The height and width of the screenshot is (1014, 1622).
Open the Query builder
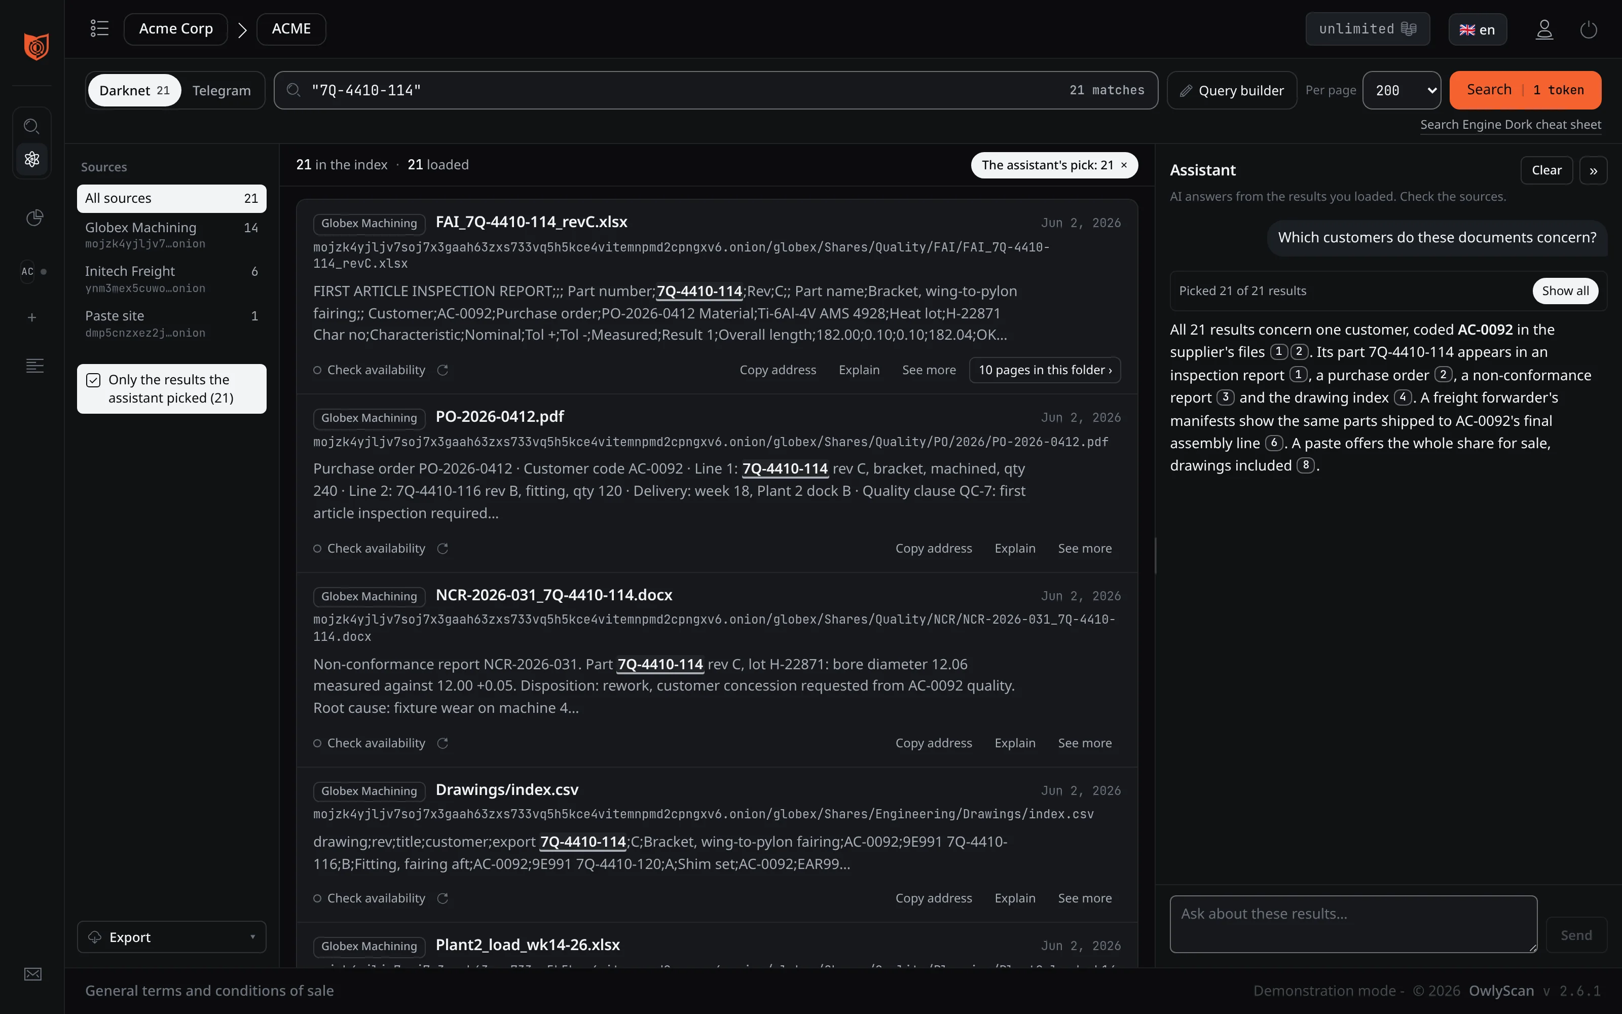(1232, 91)
